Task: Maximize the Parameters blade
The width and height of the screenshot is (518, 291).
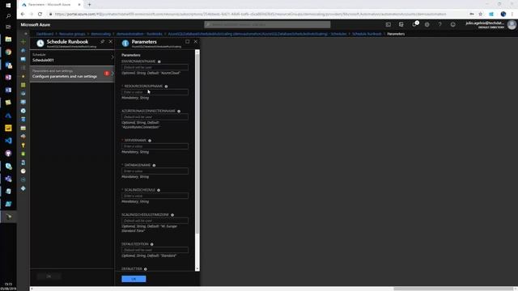Action: (x=187, y=41)
